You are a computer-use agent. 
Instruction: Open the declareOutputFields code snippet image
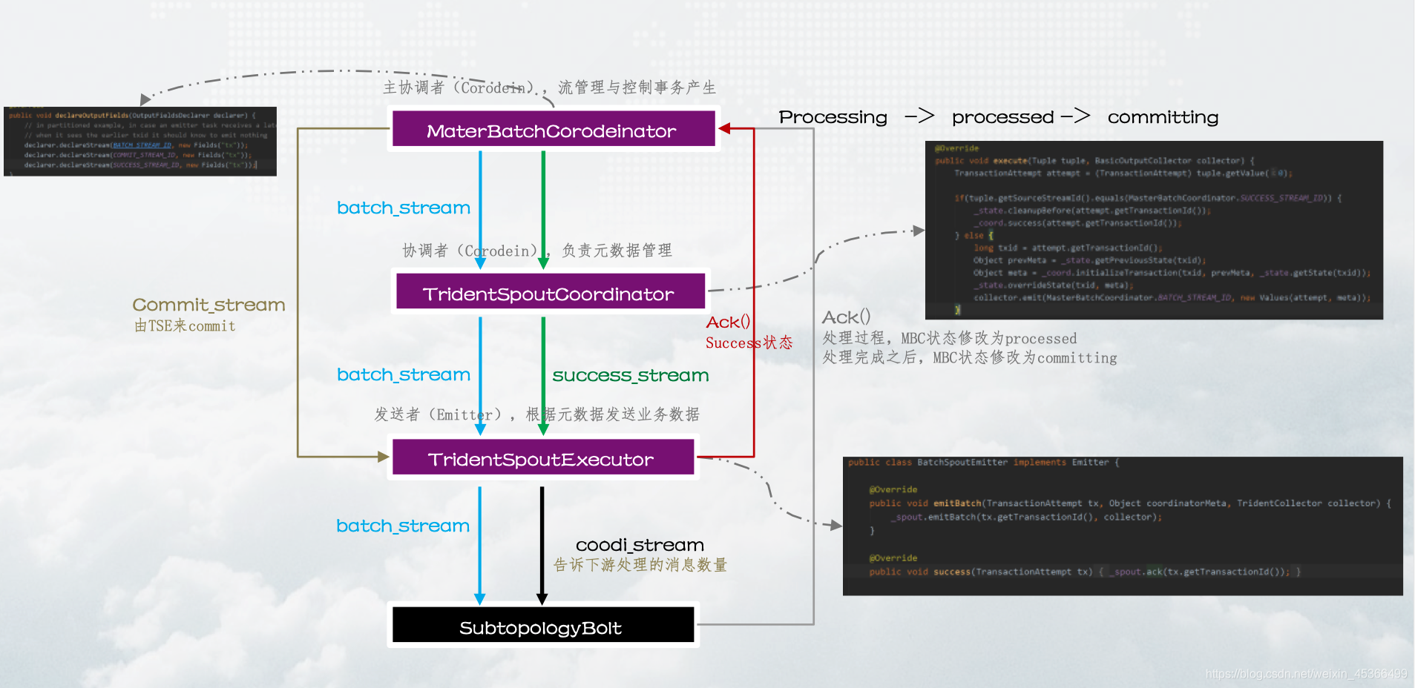[140, 141]
